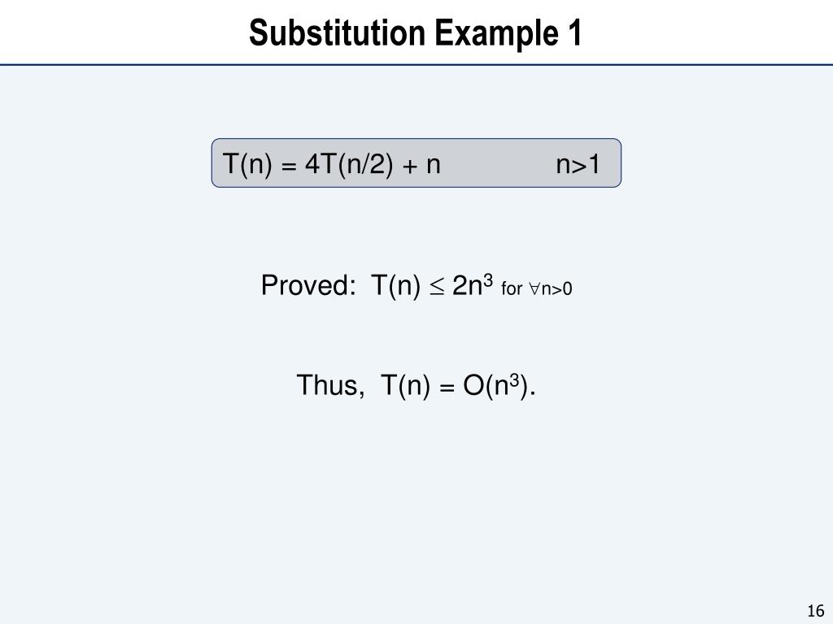
Task: Click the '≤' symbol in the Proved line
Action: 436,287
